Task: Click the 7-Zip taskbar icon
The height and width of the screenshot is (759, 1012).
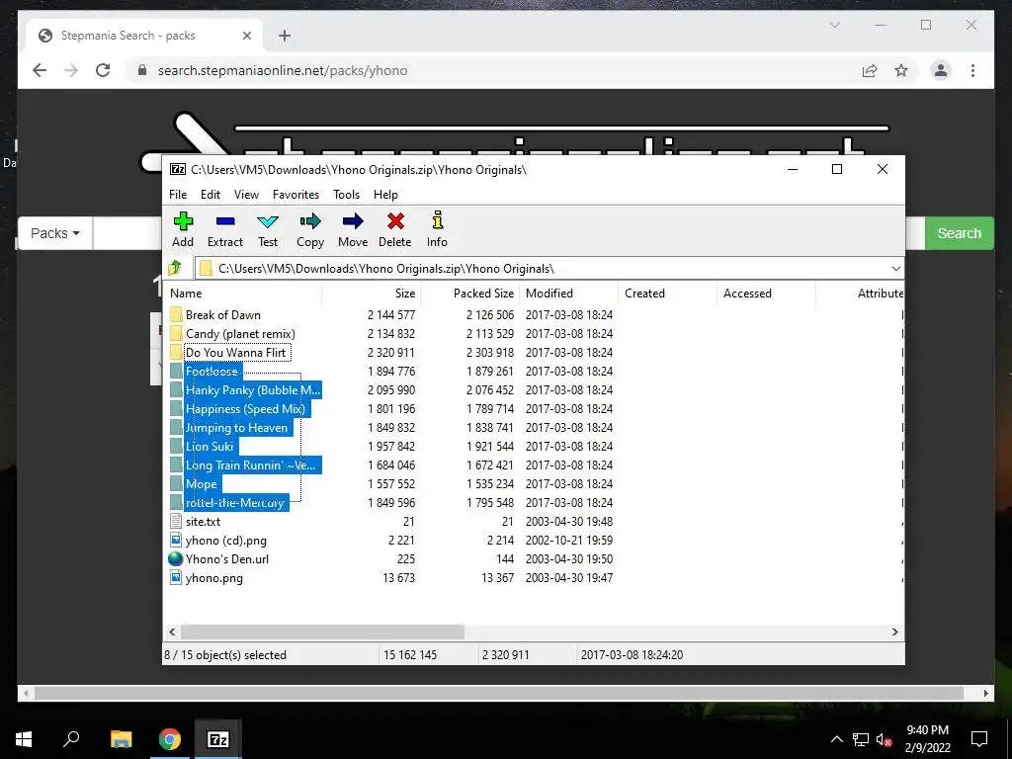Action: pos(217,739)
